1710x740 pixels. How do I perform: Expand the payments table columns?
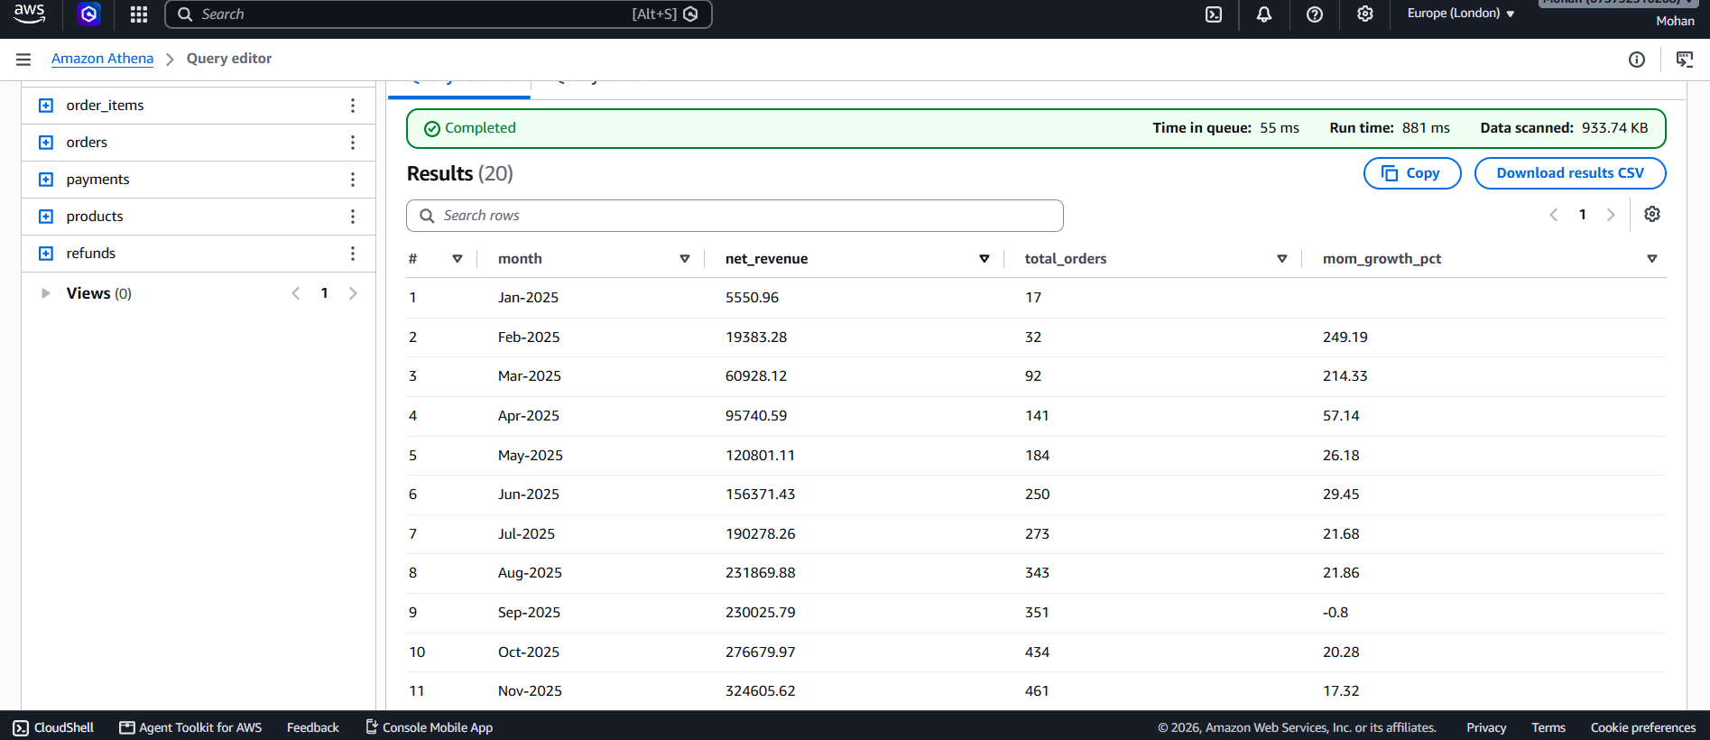pos(46,180)
